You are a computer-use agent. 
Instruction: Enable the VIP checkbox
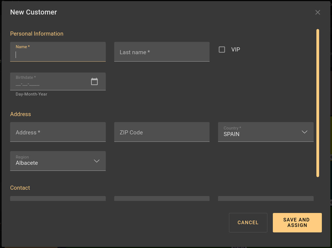pyautogui.click(x=222, y=50)
